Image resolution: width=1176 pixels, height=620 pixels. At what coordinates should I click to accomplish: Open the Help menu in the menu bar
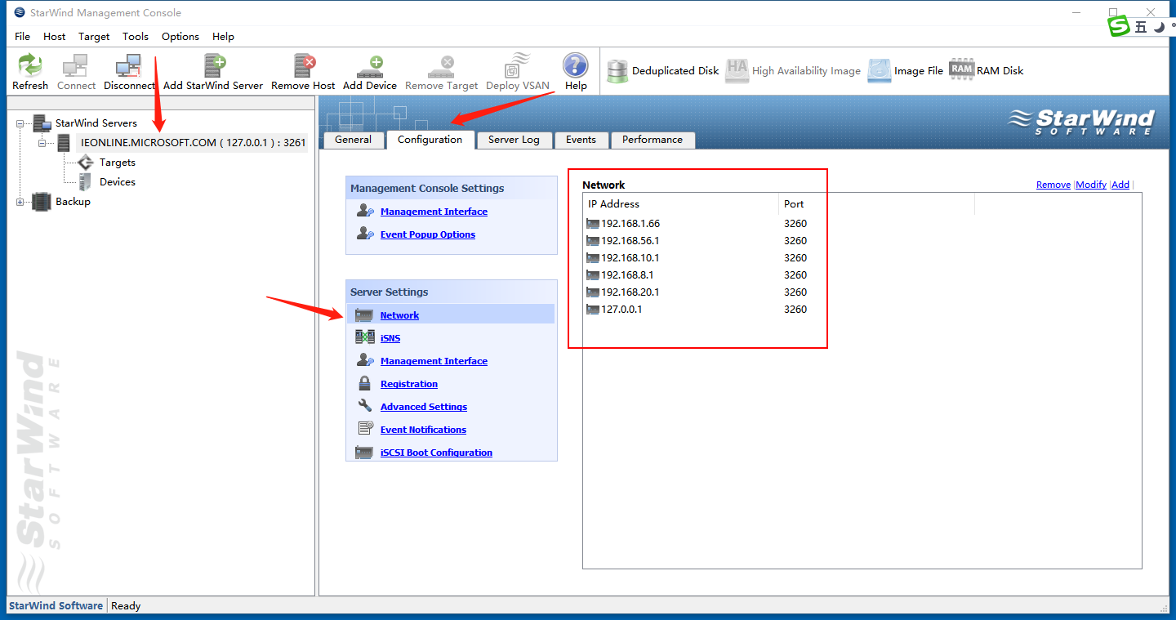click(223, 36)
